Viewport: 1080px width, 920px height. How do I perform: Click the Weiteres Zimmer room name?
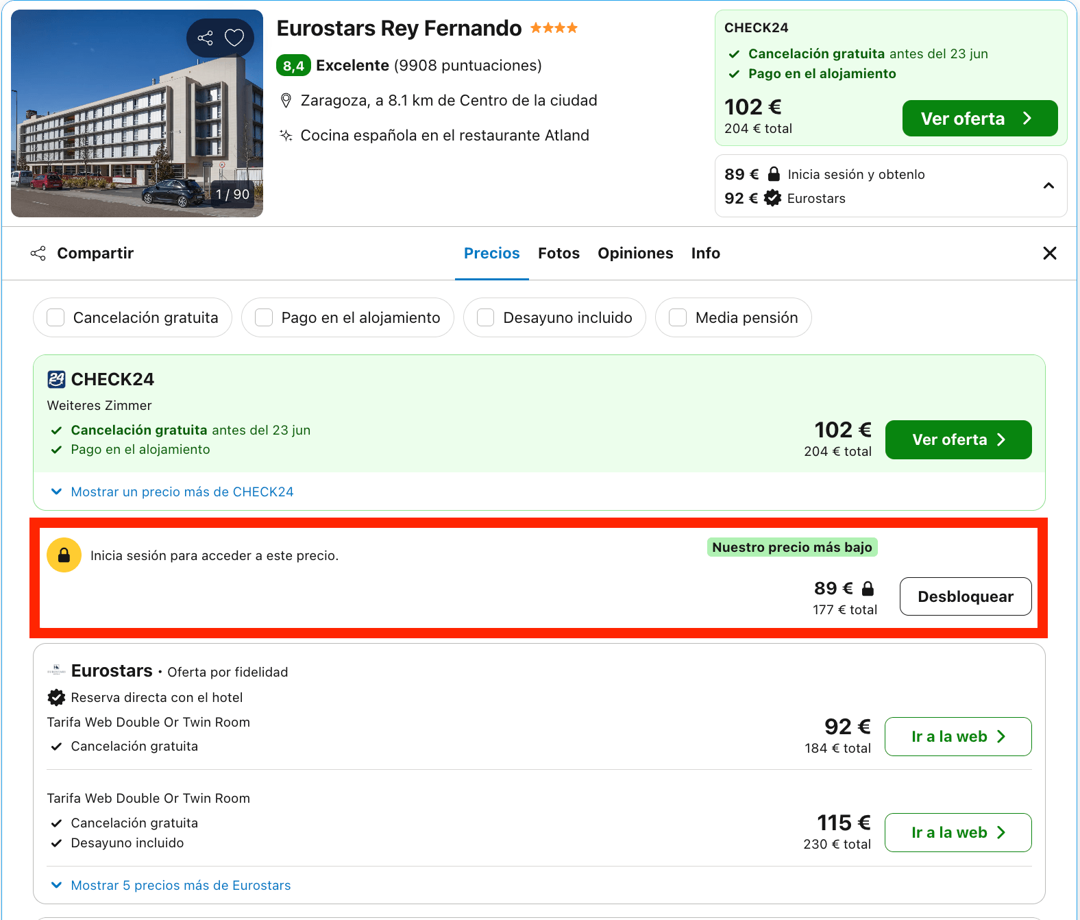(99, 405)
